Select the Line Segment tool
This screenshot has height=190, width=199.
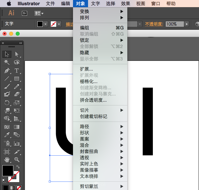coord(7,78)
